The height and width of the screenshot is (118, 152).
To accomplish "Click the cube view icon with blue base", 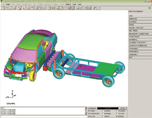I will tap(78, 8).
